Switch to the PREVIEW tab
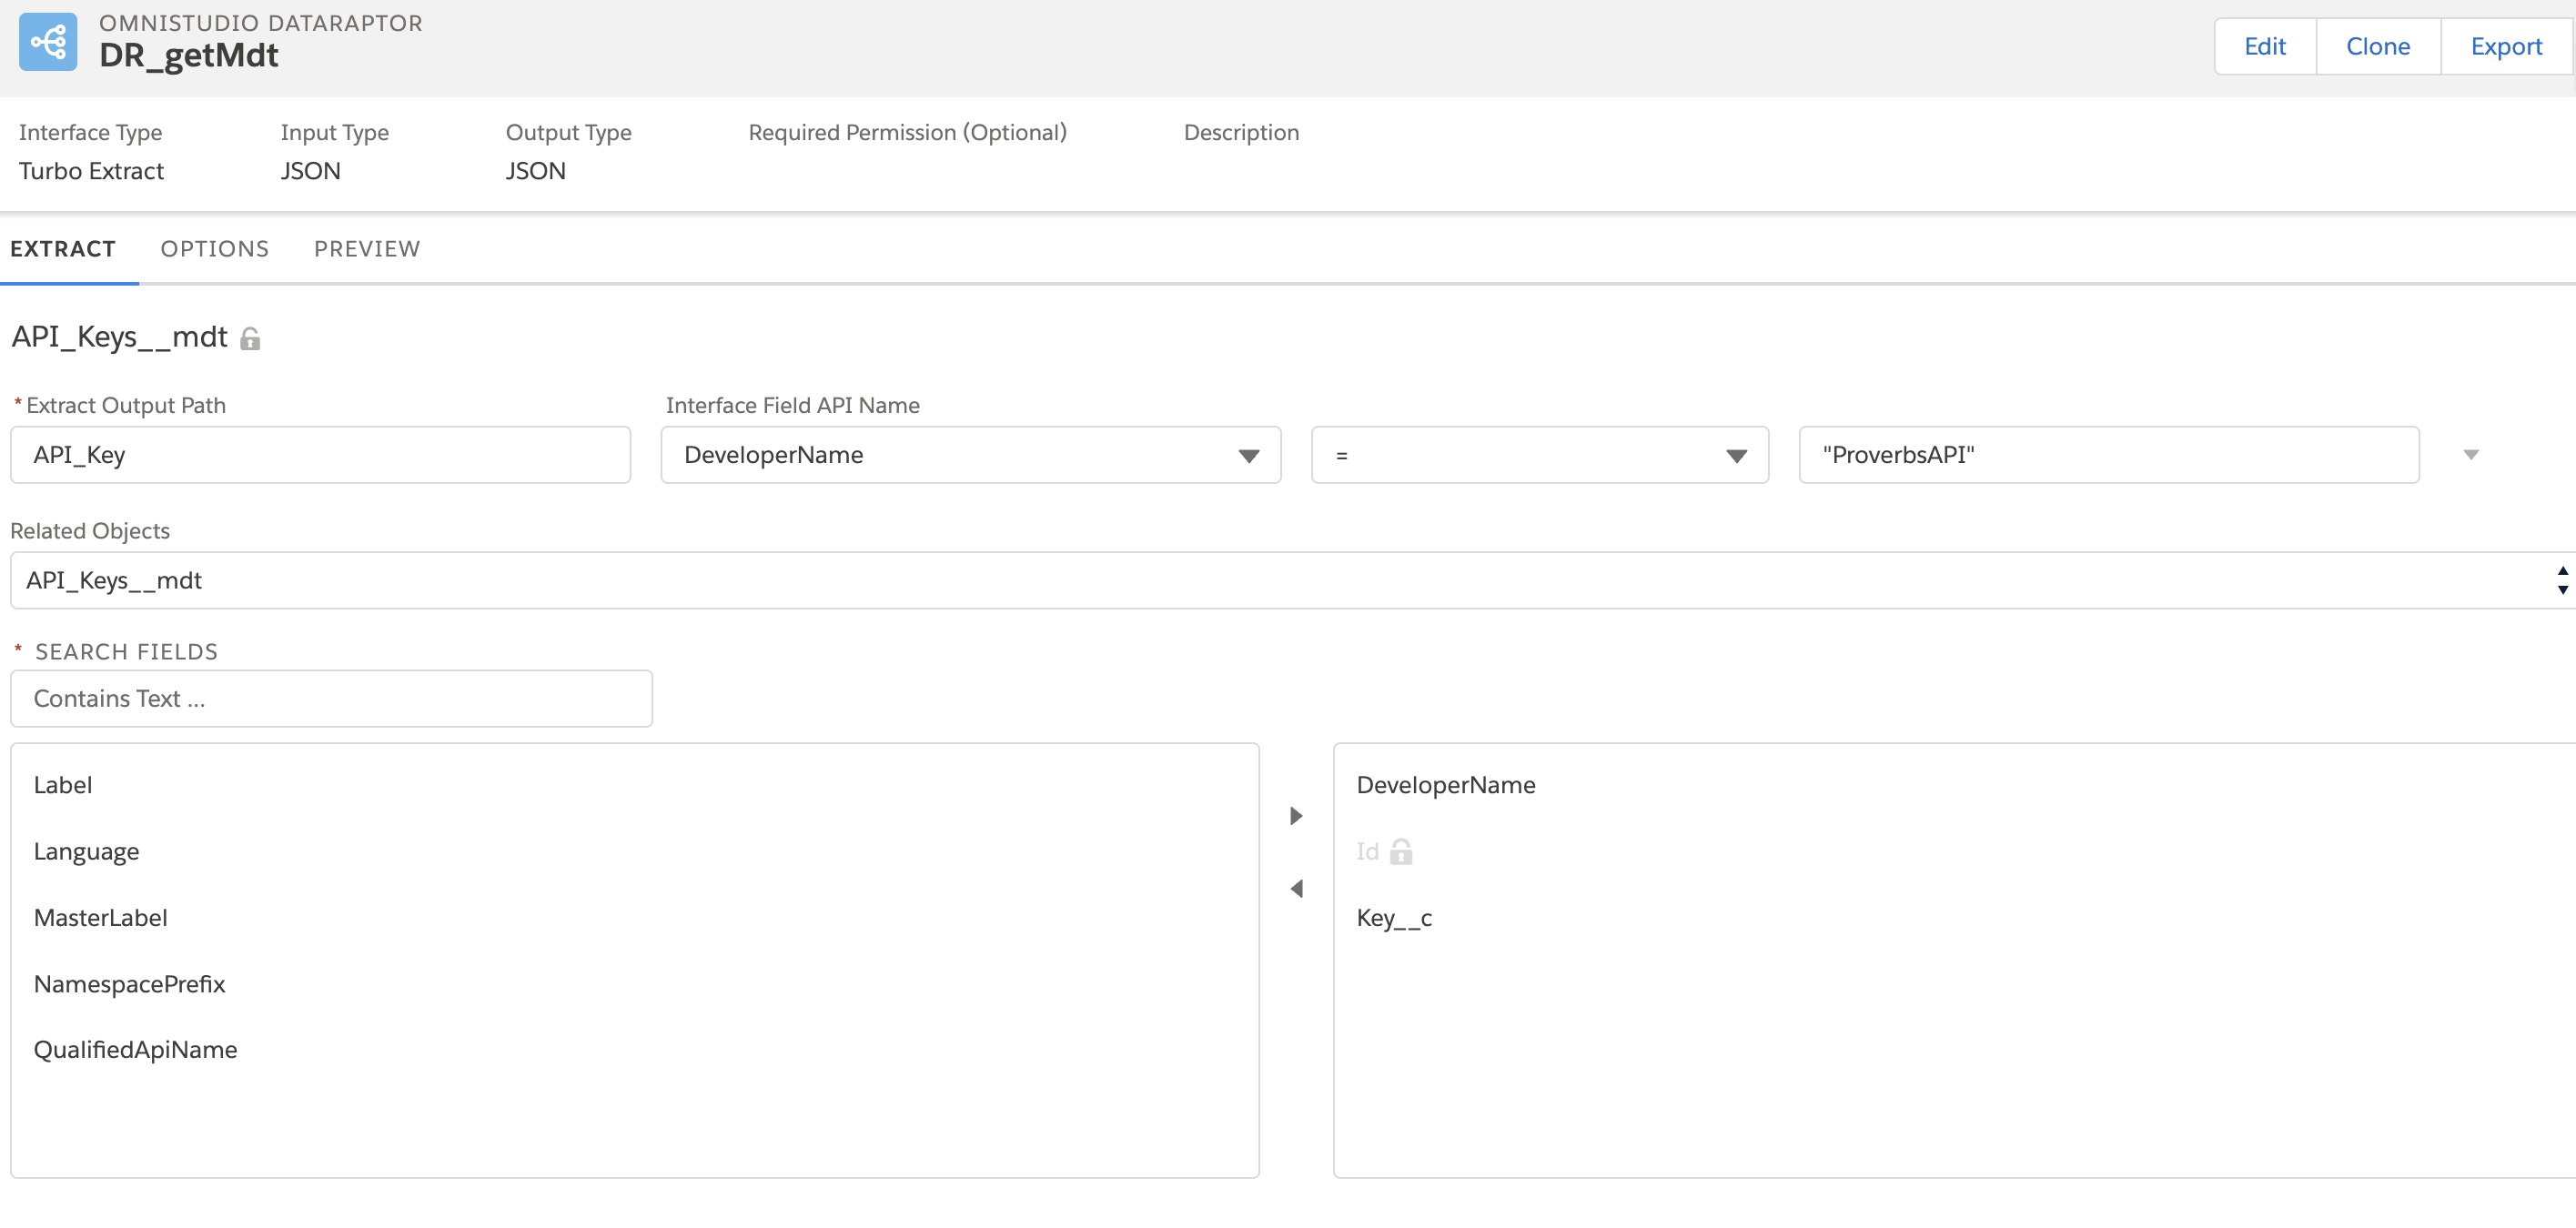The image size is (2576, 1228). pos(367,249)
